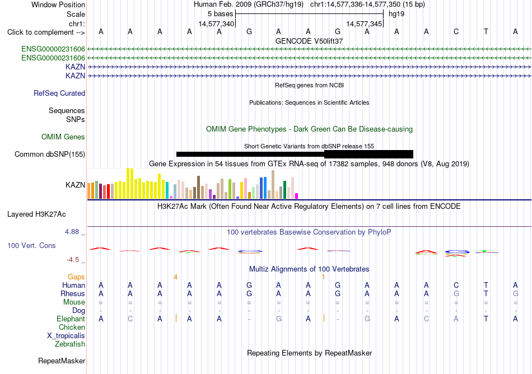The height and width of the screenshot is (374, 532).
Task: Select the thin long black dbSNP variant bar
Action: [x=250, y=155]
